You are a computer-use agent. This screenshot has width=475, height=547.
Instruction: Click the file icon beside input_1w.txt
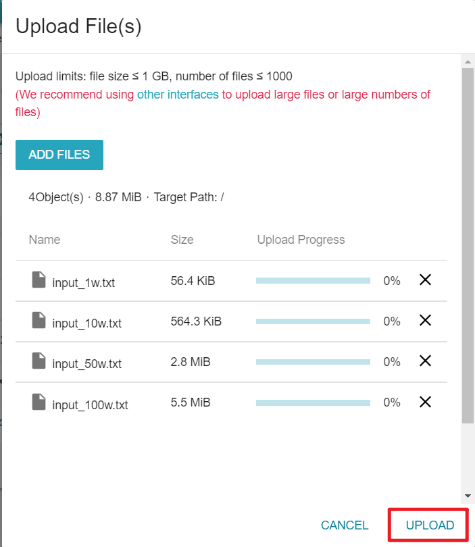pos(39,280)
